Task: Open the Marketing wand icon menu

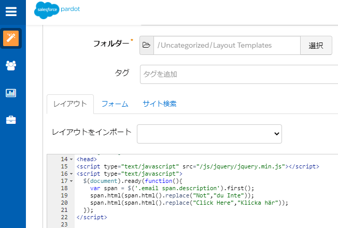Action: tap(11, 38)
